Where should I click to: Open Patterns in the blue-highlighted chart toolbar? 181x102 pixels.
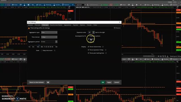[x=66, y=5]
